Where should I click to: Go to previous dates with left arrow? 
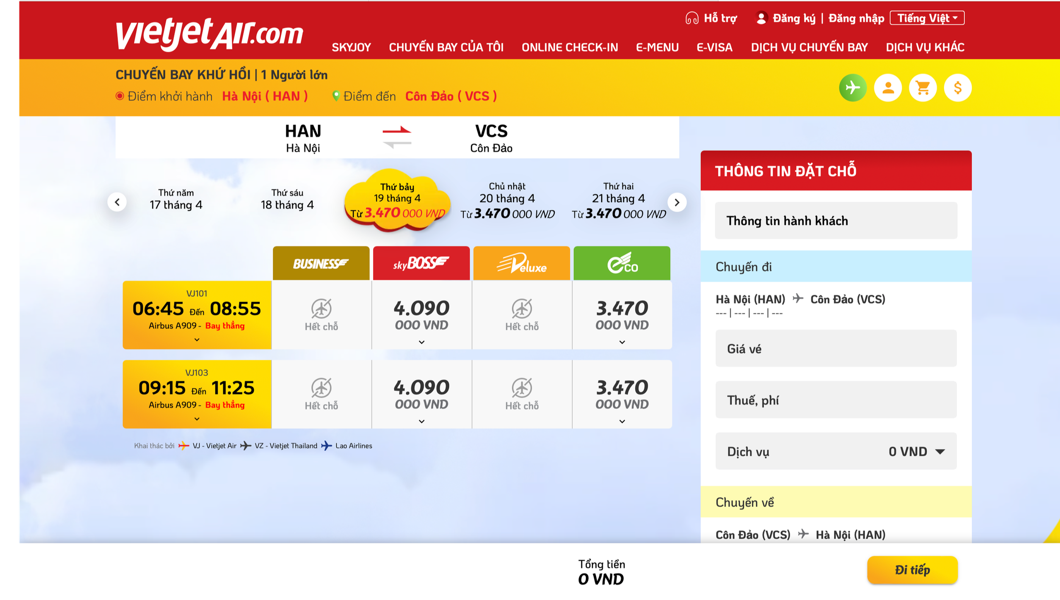[117, 202]
